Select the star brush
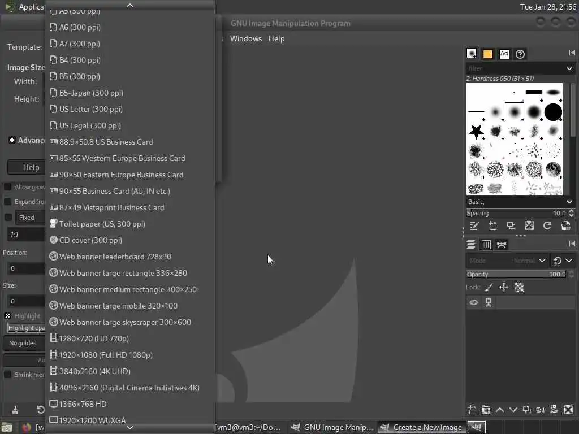 click(x=476, y=131)
